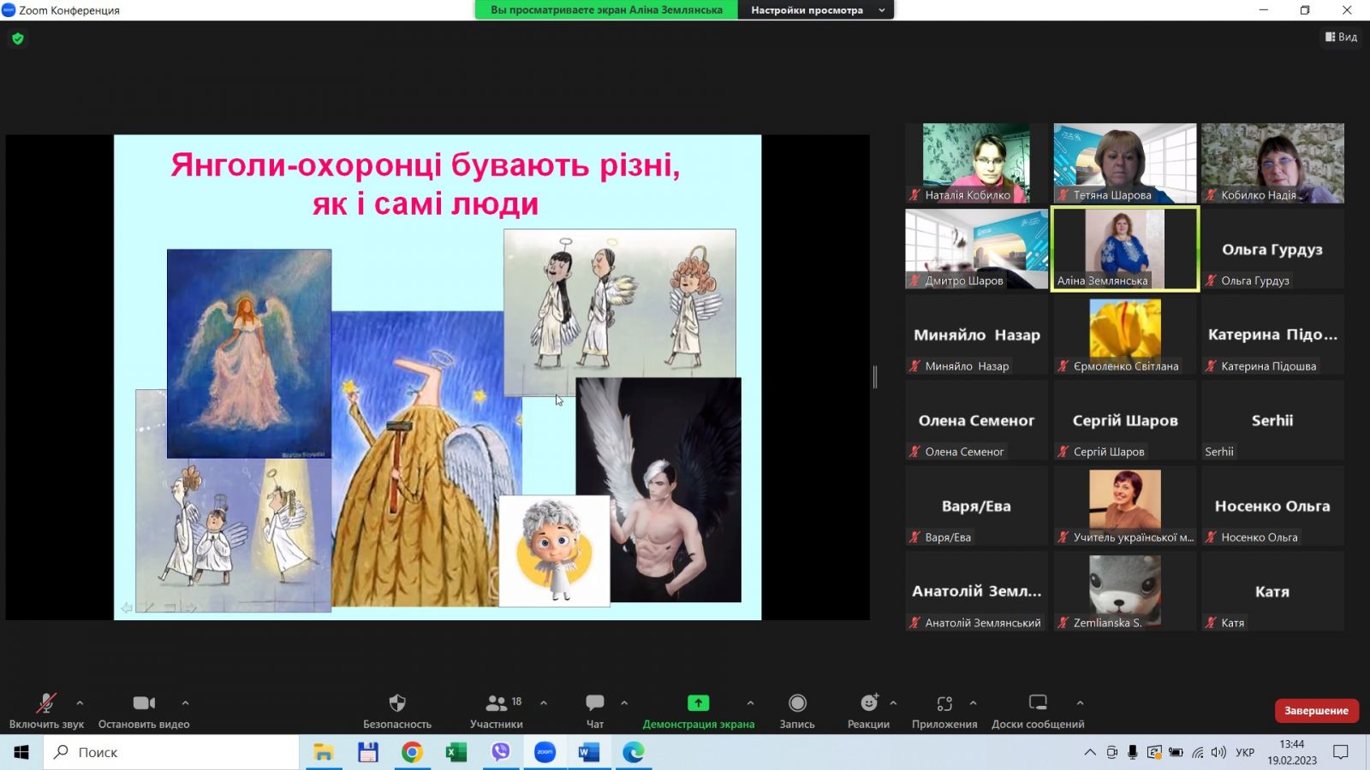Viewport: 1370px width, 770px height.
Task: Click the red Завершение button
Action: pos(1316,711)
